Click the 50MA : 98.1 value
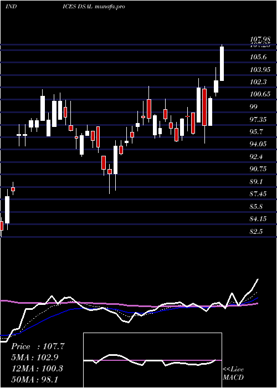The height and width of the screenshot is (388, 277). pos(35,379)
